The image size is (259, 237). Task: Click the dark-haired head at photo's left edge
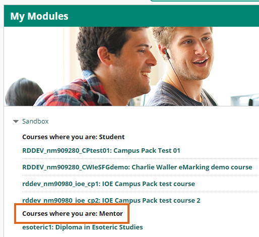24,92
